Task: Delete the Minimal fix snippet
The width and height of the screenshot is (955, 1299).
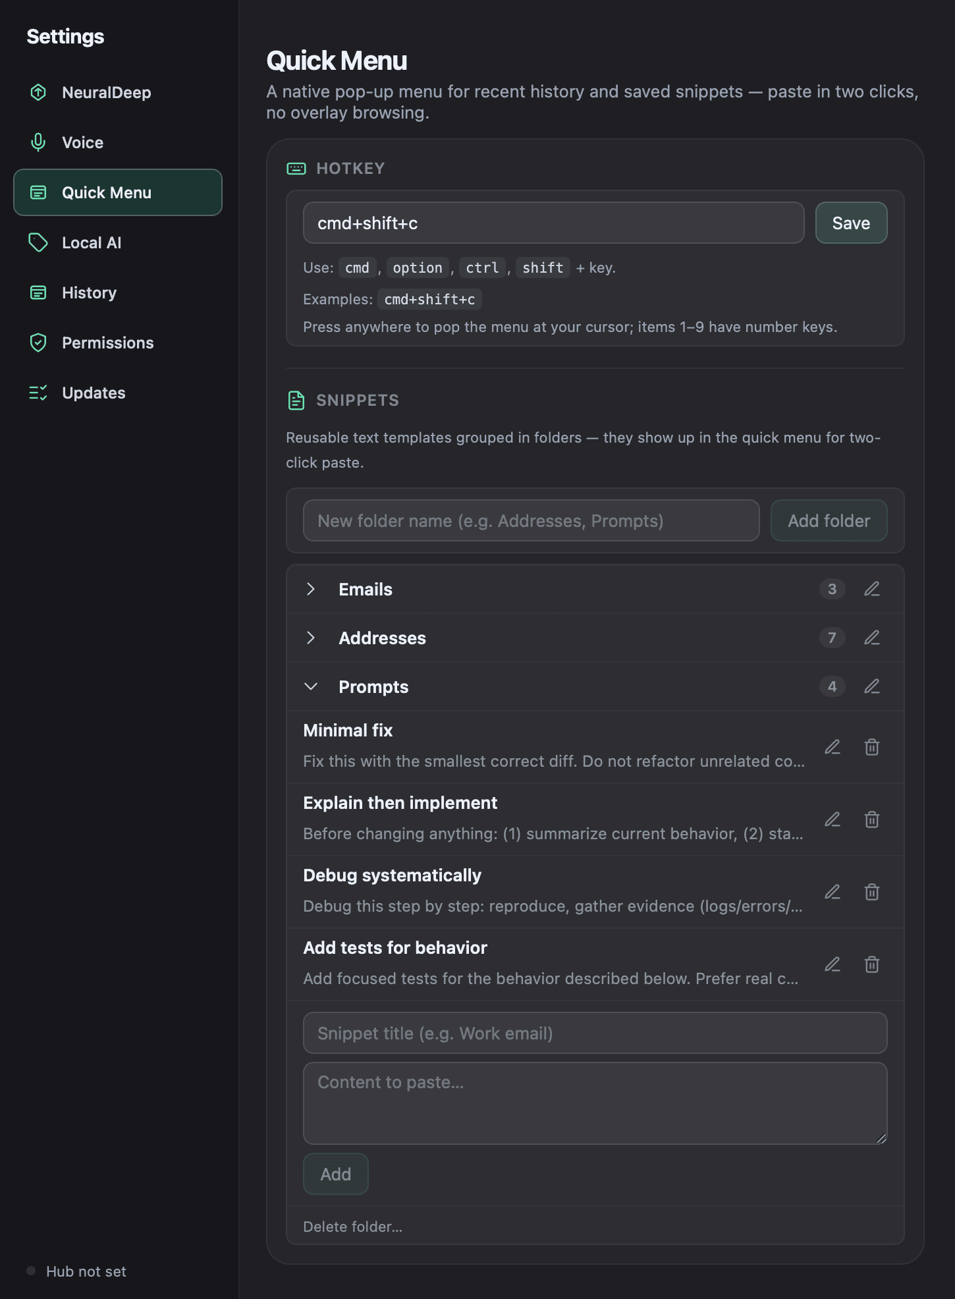Action: coord(872,747)
